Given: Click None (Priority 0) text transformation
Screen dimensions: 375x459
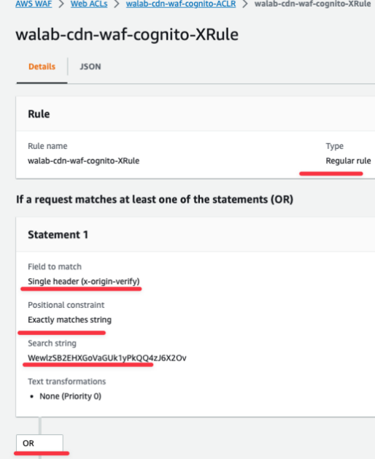Looking at the screenshot, I should pos(70,396).
